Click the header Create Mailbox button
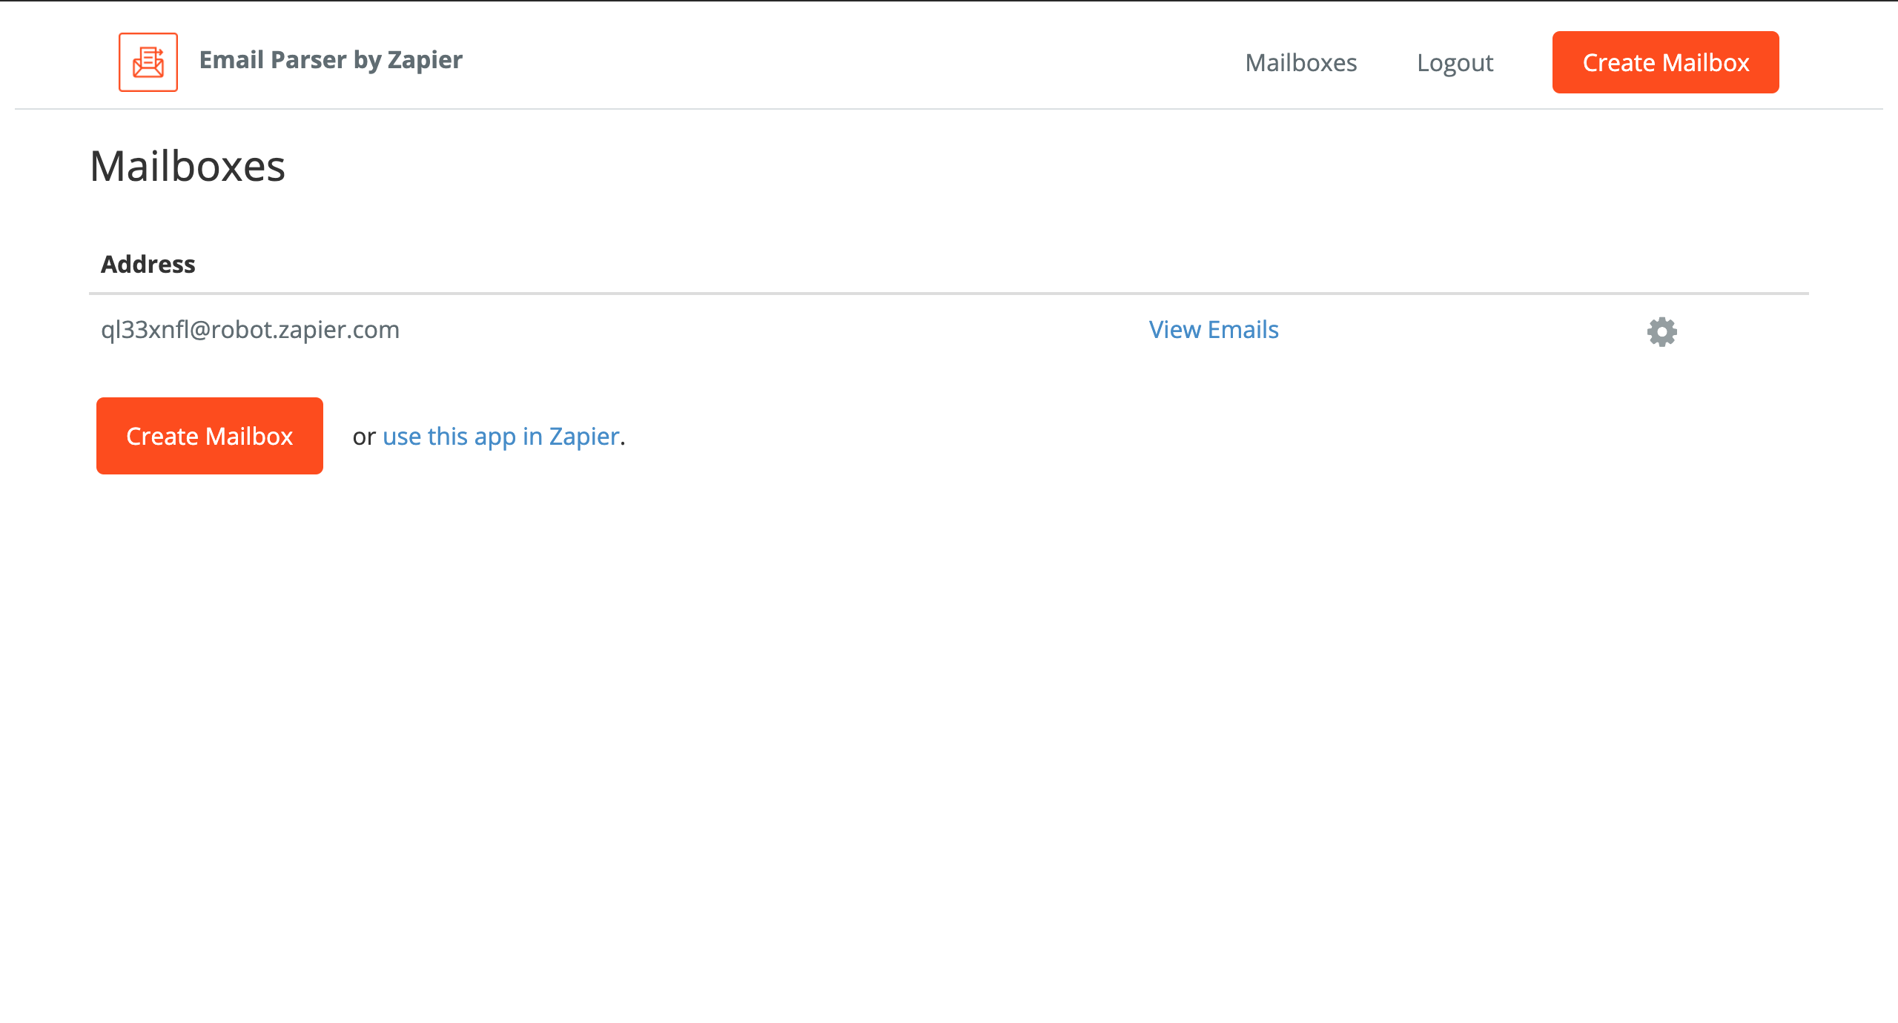 point(1666,62)
